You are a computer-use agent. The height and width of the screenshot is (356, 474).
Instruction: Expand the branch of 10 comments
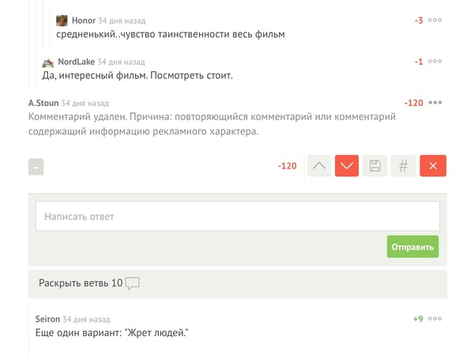238,283
